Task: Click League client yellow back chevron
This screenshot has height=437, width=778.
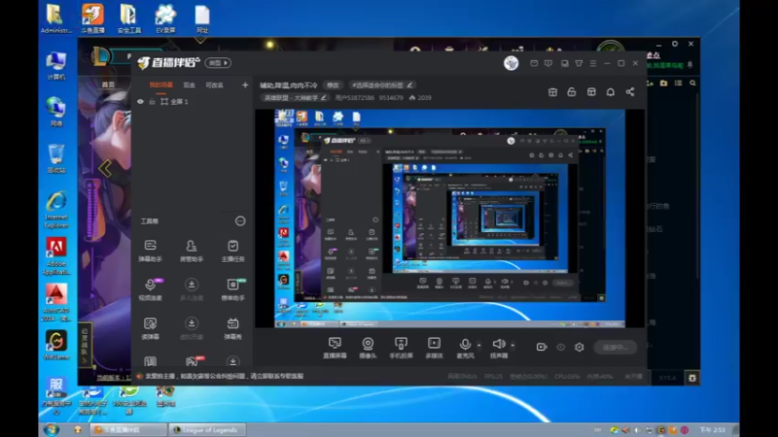Action: [x=105, y=168]
